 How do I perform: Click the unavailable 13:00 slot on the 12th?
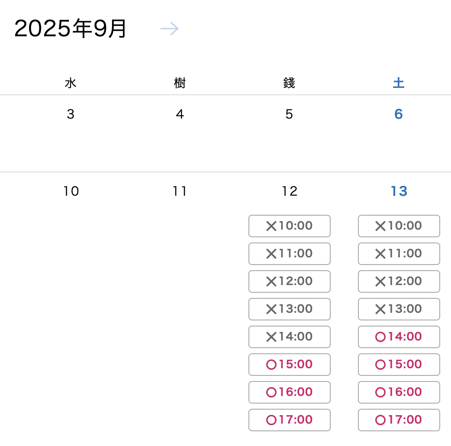click(x=290, y=309)
